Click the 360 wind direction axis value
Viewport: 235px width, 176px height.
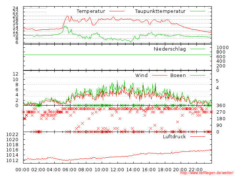(221, 106)
